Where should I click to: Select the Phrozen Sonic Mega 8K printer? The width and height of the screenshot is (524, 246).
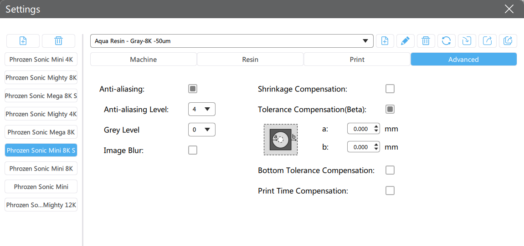pos(41,132)
